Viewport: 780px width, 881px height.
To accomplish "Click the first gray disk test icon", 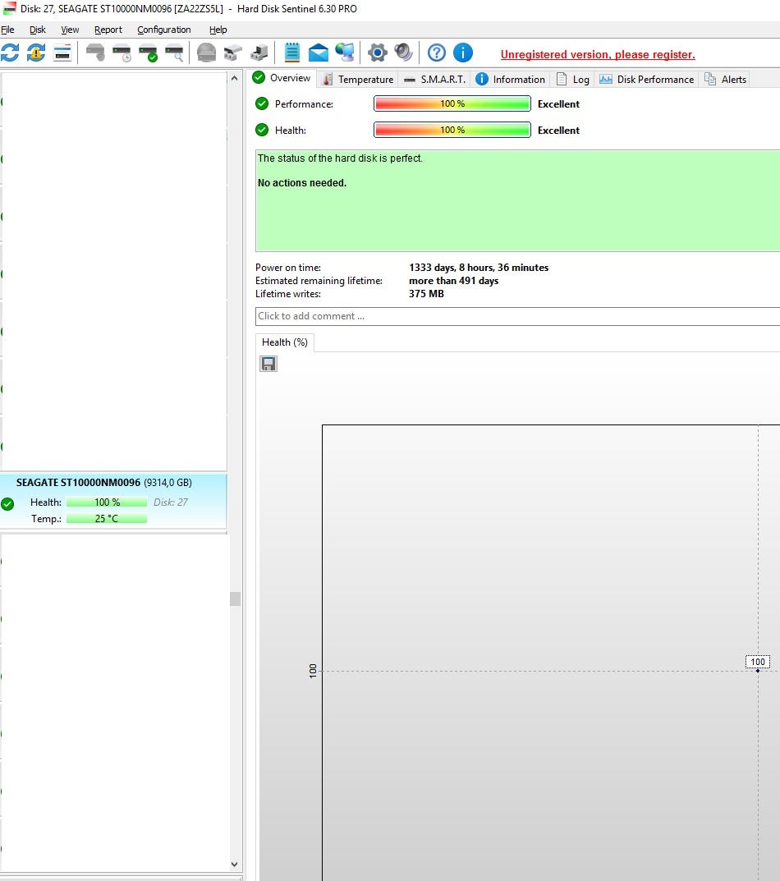I will (95, 53).
